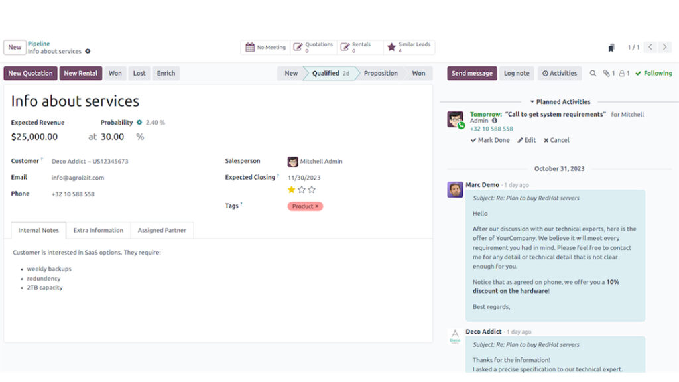Collapse the Planned Activities section
This screenshot has width=679, height=382.
(560, 102)
